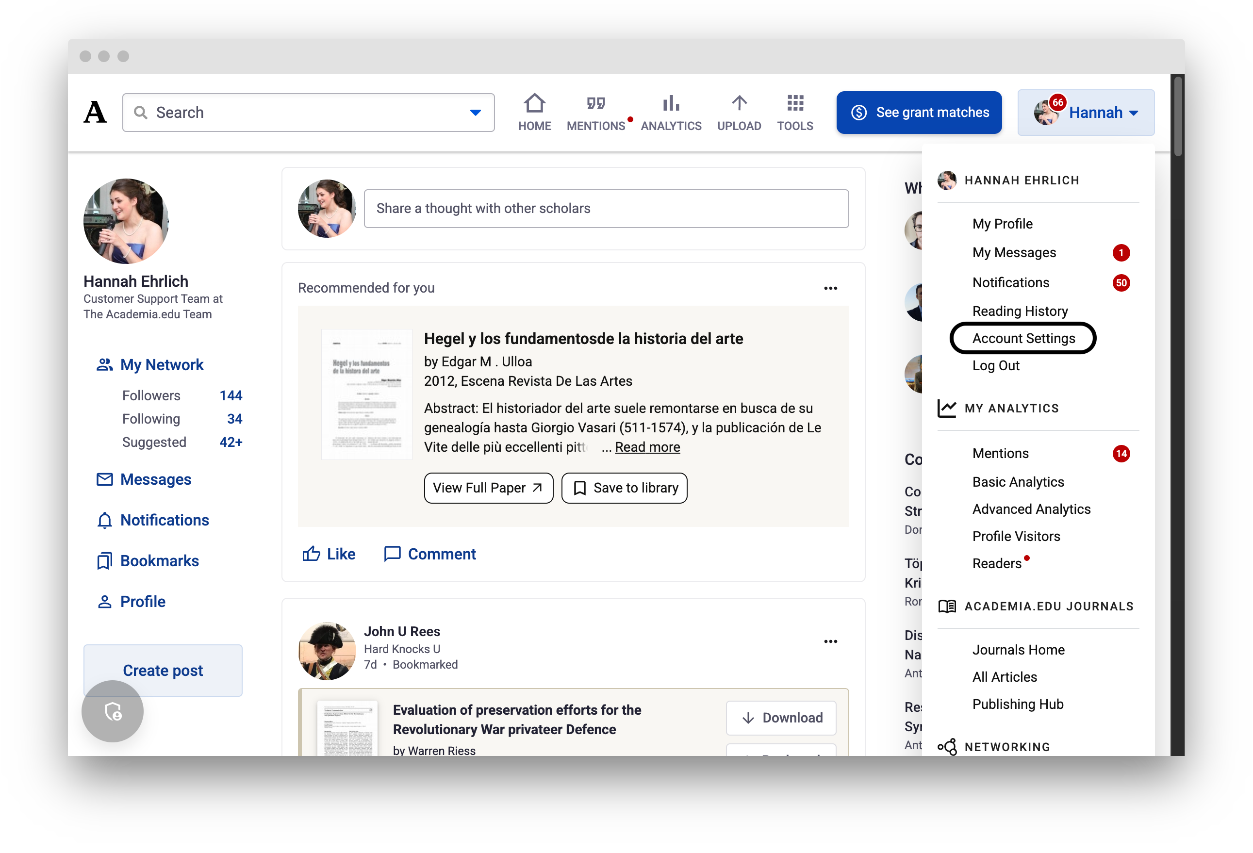Click the Share a thought input field
The height and width of the screenshot is (853, 1253).
pos(606,209)
